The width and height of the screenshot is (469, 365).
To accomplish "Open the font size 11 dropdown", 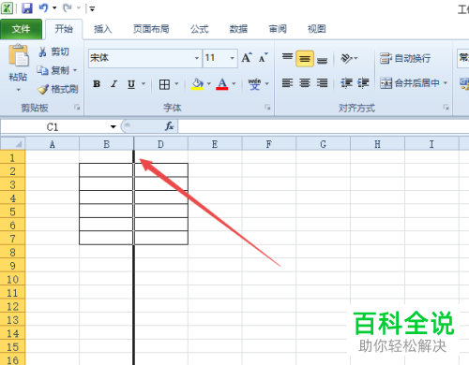I will click(x=233, y=58).
